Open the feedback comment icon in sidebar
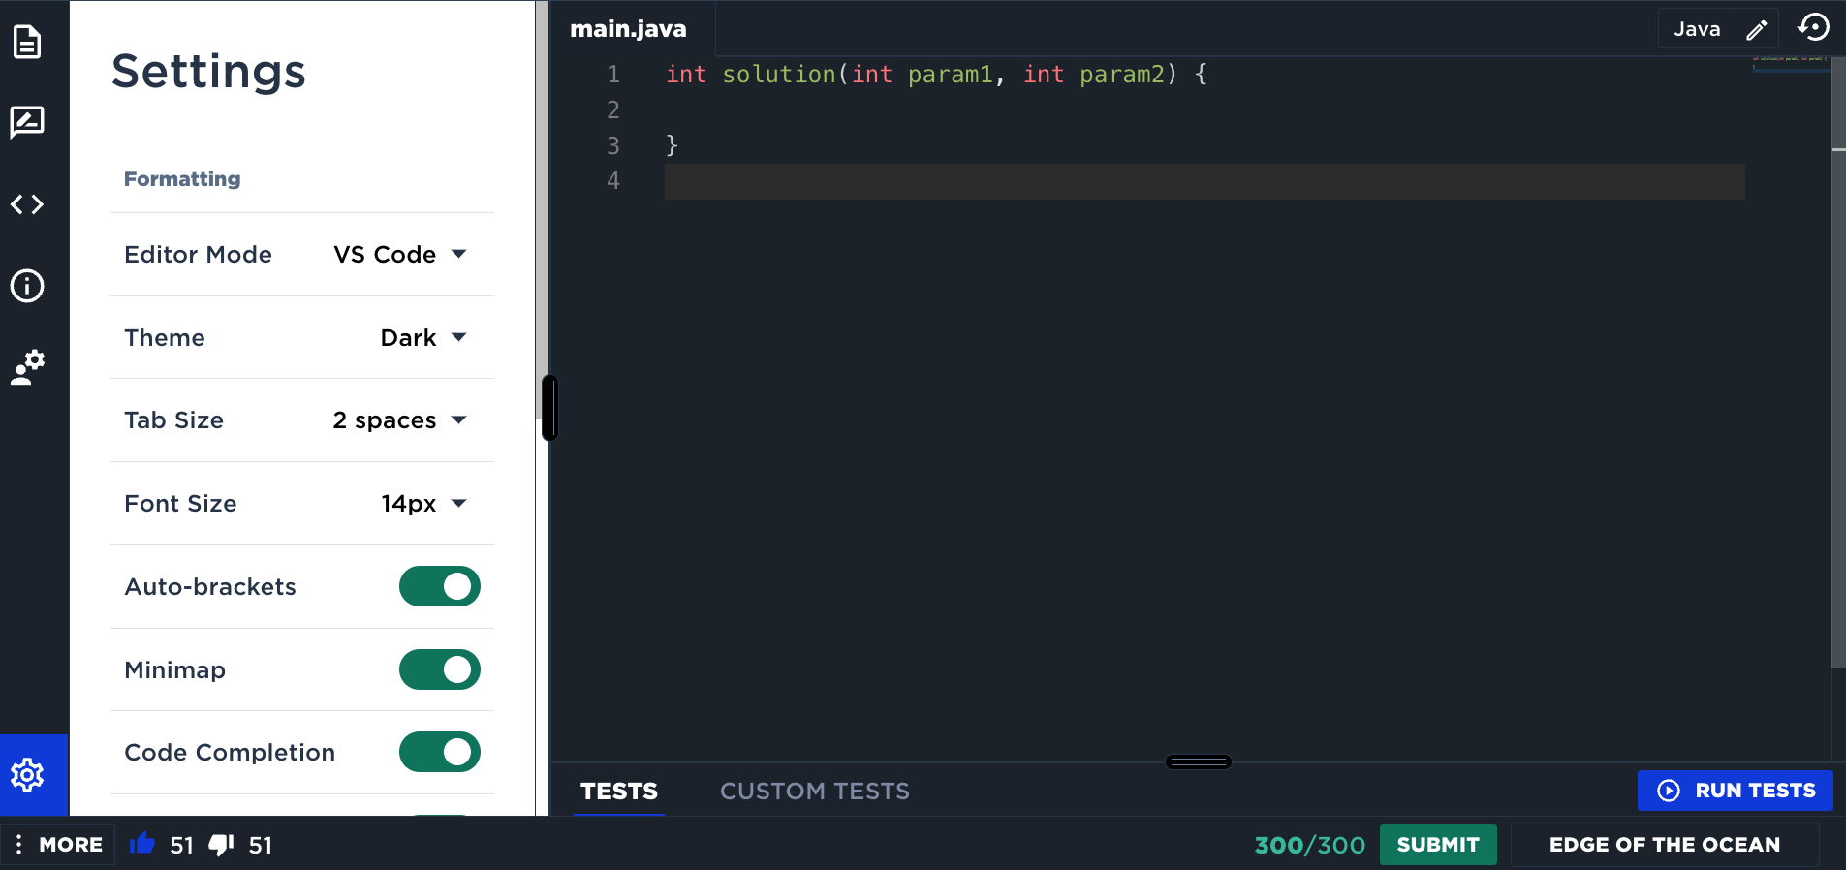 tap(27, 123)
